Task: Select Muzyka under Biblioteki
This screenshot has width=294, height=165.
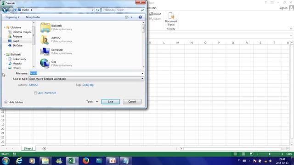Action: 15,64
